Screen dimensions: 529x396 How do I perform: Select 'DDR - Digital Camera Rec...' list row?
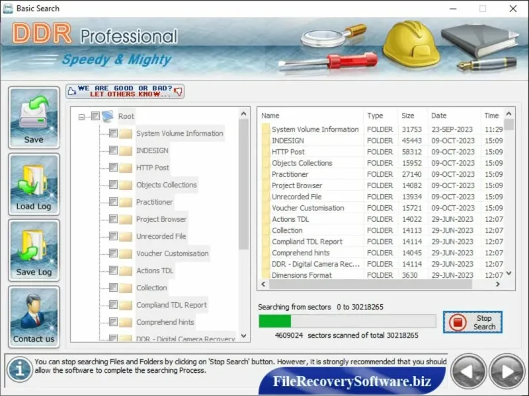(x=382, y=264)
